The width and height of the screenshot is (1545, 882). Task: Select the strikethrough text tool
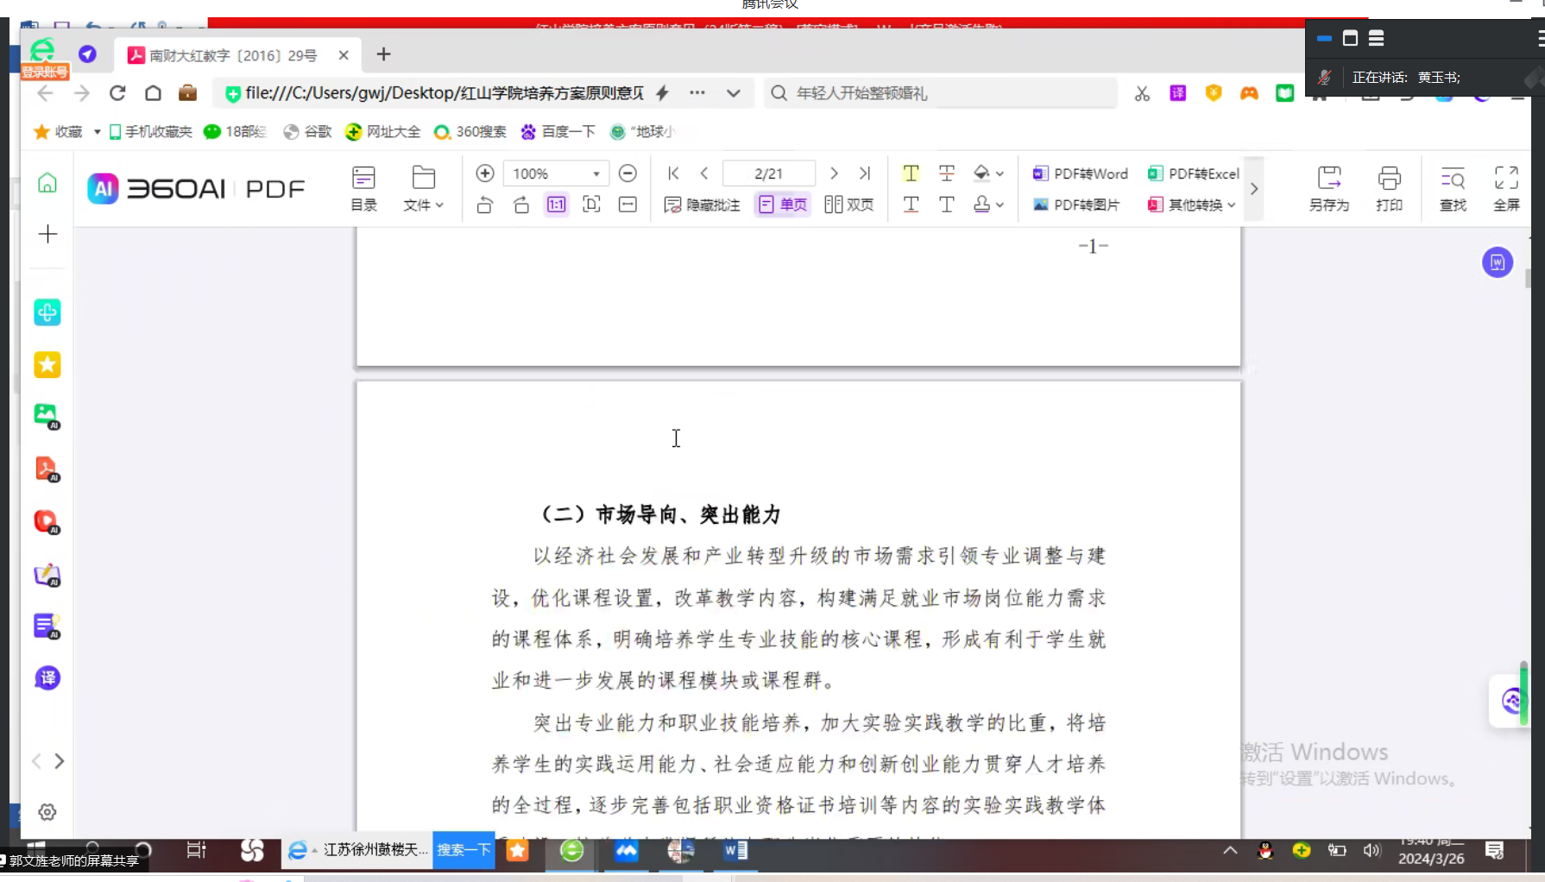coord(947,173)
